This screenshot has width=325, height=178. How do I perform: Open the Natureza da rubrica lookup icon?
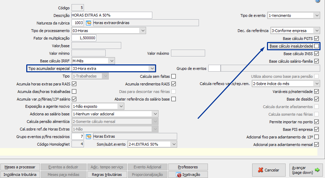point(88,23)
